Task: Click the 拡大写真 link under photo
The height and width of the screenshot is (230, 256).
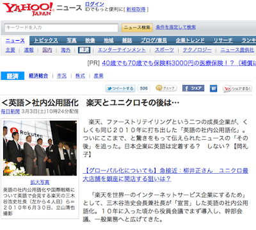Action: (x=40, y=182)
